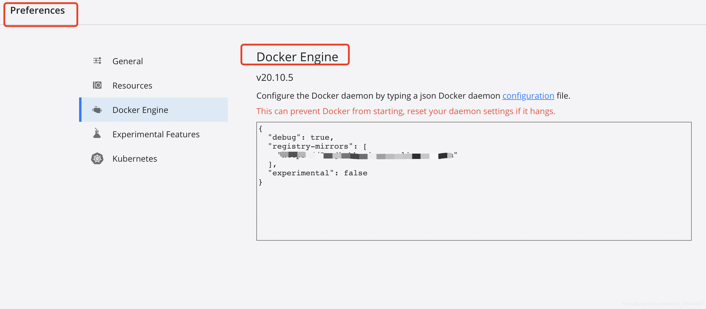Switch to the Resources section
Screen dimensions: 706x309
click(153, 85)
